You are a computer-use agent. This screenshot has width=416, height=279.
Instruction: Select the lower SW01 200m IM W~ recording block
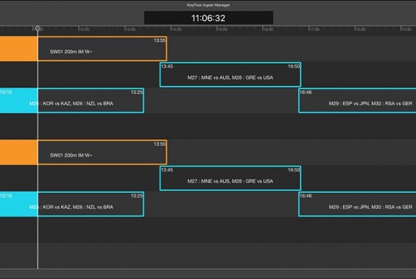click(84, 153)
